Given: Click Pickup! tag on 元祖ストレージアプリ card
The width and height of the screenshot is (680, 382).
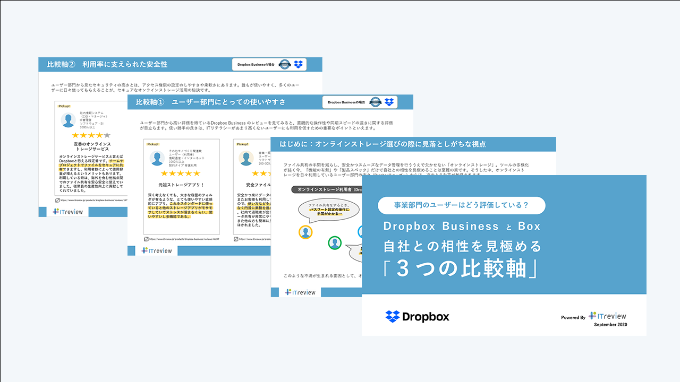Looking at the screenshot, I should pos(152,144).
